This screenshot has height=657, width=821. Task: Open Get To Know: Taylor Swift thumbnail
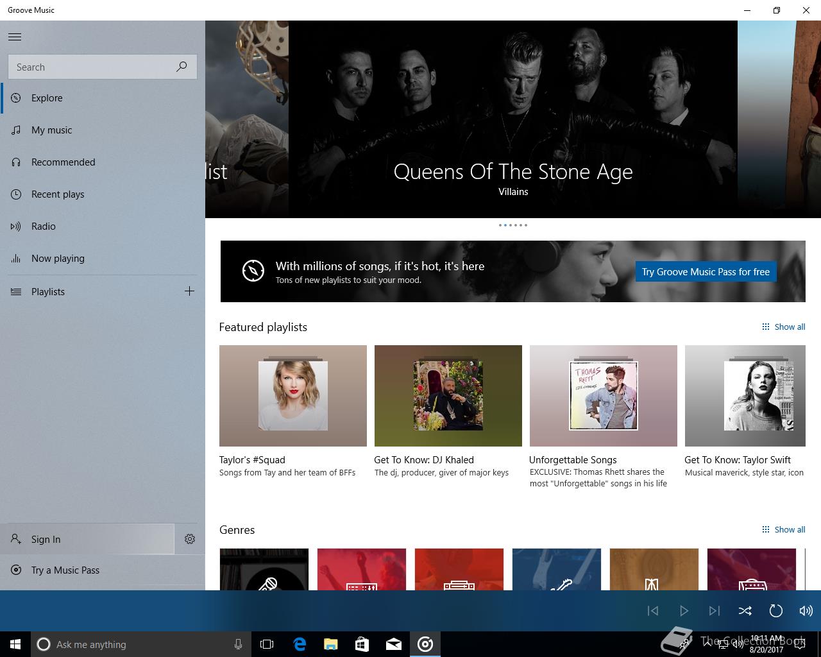coord(745,396)
